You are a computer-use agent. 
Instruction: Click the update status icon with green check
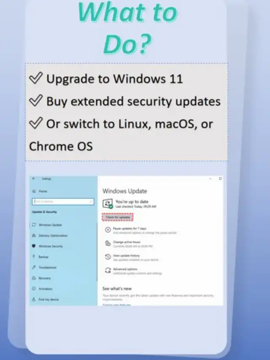[108, 204]
